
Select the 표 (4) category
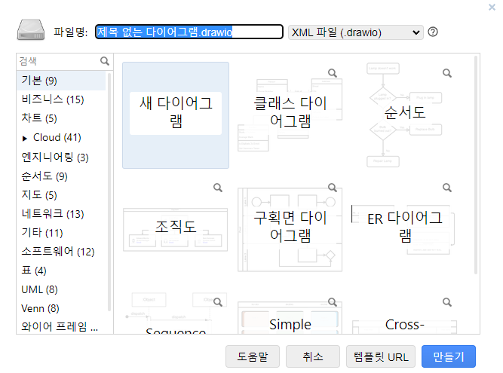61,271
